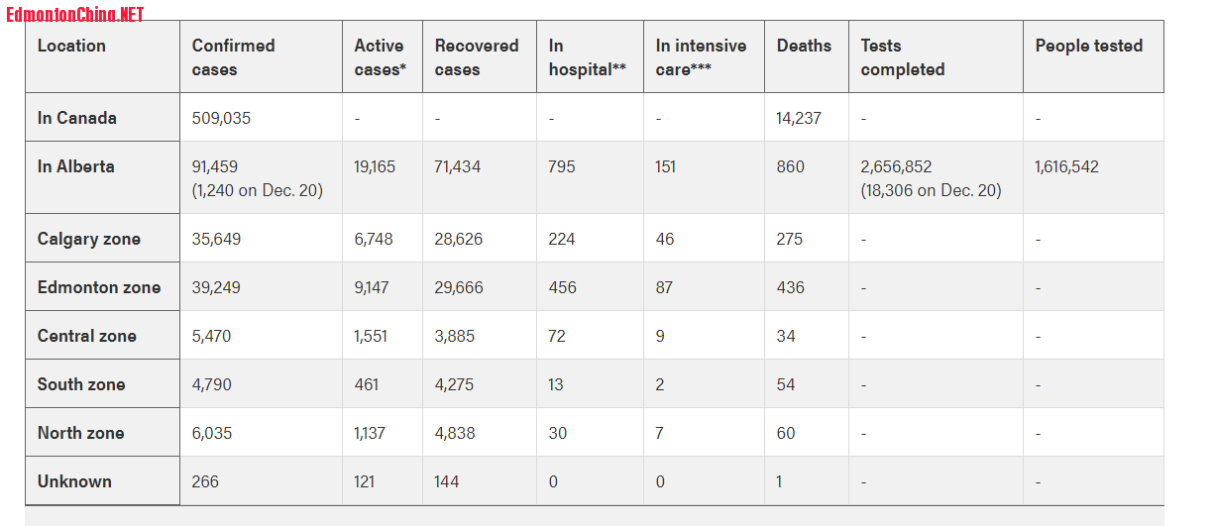Select Central zone confirmed cases 5,470
This screenshot has width=1216, height=526.
211,336
